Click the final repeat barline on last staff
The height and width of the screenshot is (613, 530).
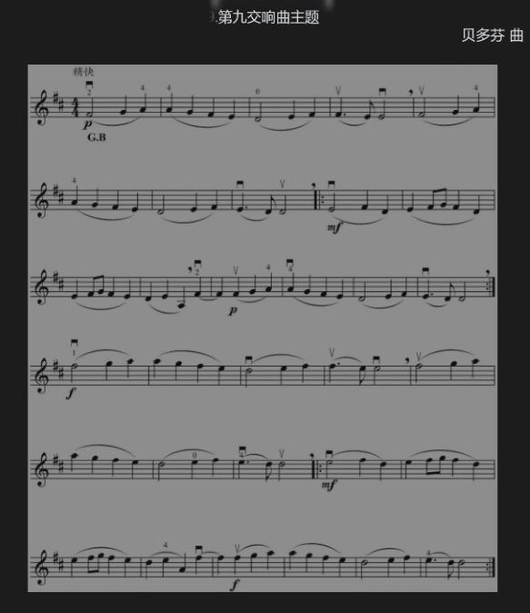492,568
